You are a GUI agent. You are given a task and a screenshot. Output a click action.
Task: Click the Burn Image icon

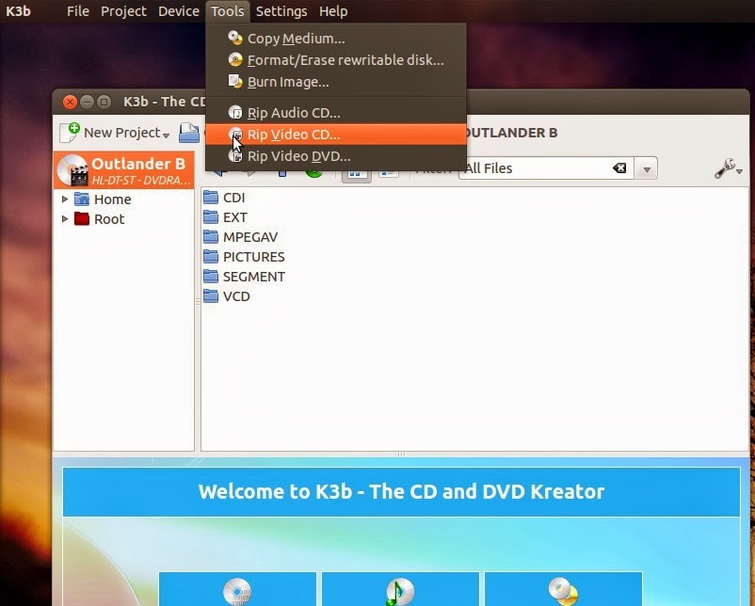click(235, 81)
